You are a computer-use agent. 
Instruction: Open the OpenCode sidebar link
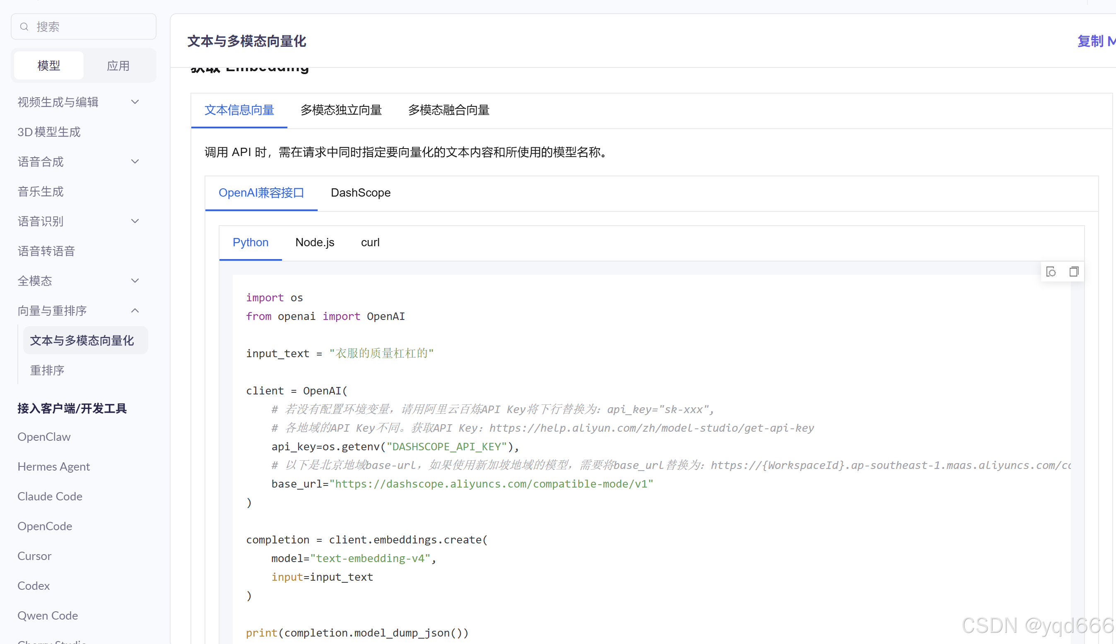(x=45, y=526)
